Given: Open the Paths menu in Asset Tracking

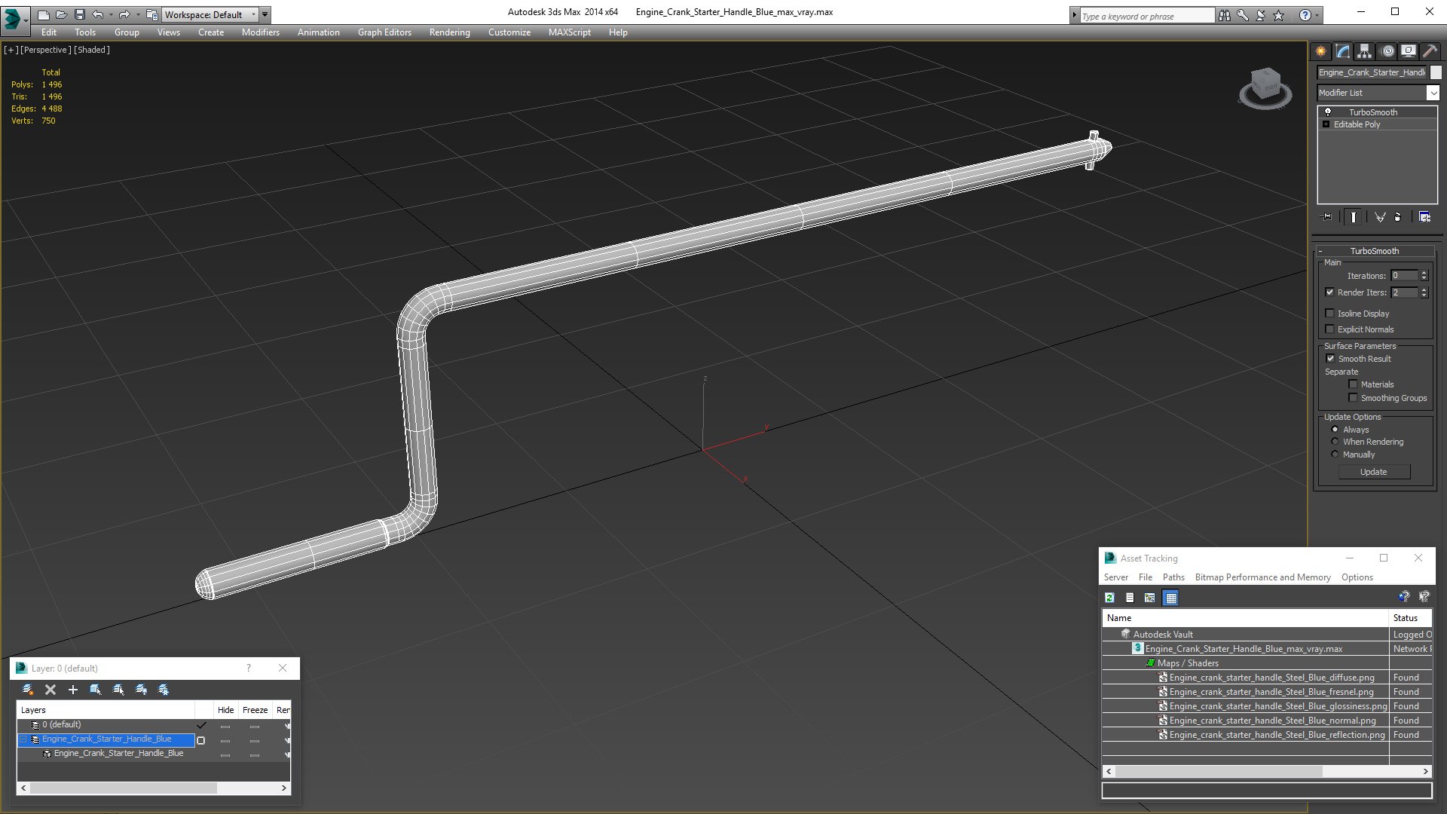Looking at the screenshot, I should coord(1173,577).
